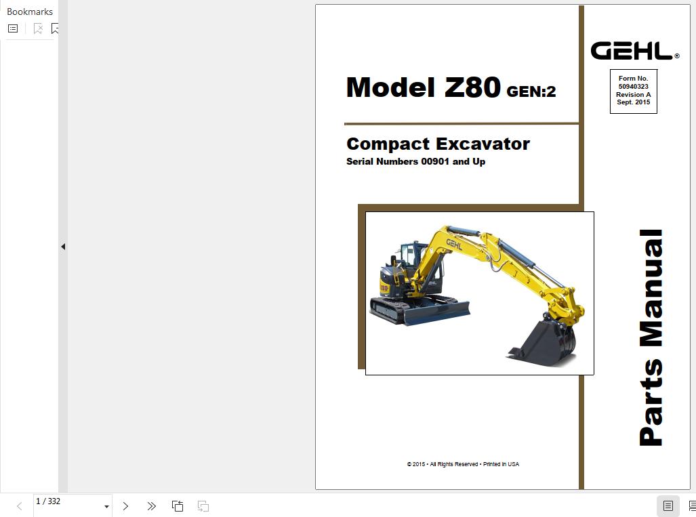
Task: Click the next view icon
Action: 203,506
